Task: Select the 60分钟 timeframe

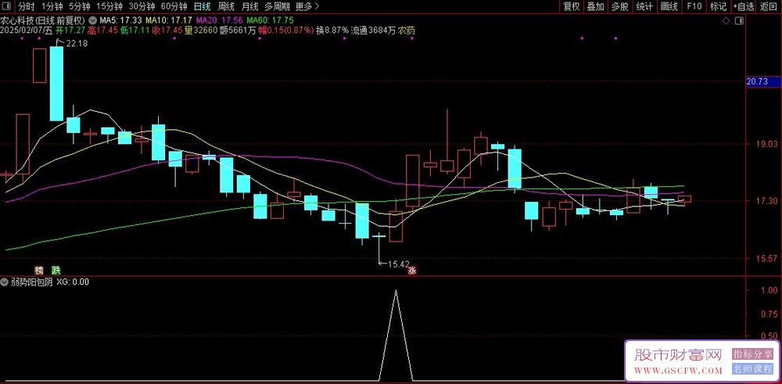Action: (174, 6)
